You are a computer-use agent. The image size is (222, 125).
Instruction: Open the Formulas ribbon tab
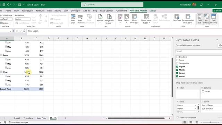point(40,11)
